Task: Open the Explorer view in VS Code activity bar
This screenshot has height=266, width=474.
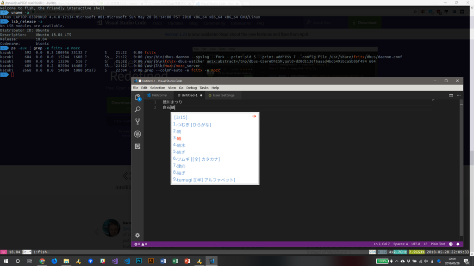Action: (137, 97)
